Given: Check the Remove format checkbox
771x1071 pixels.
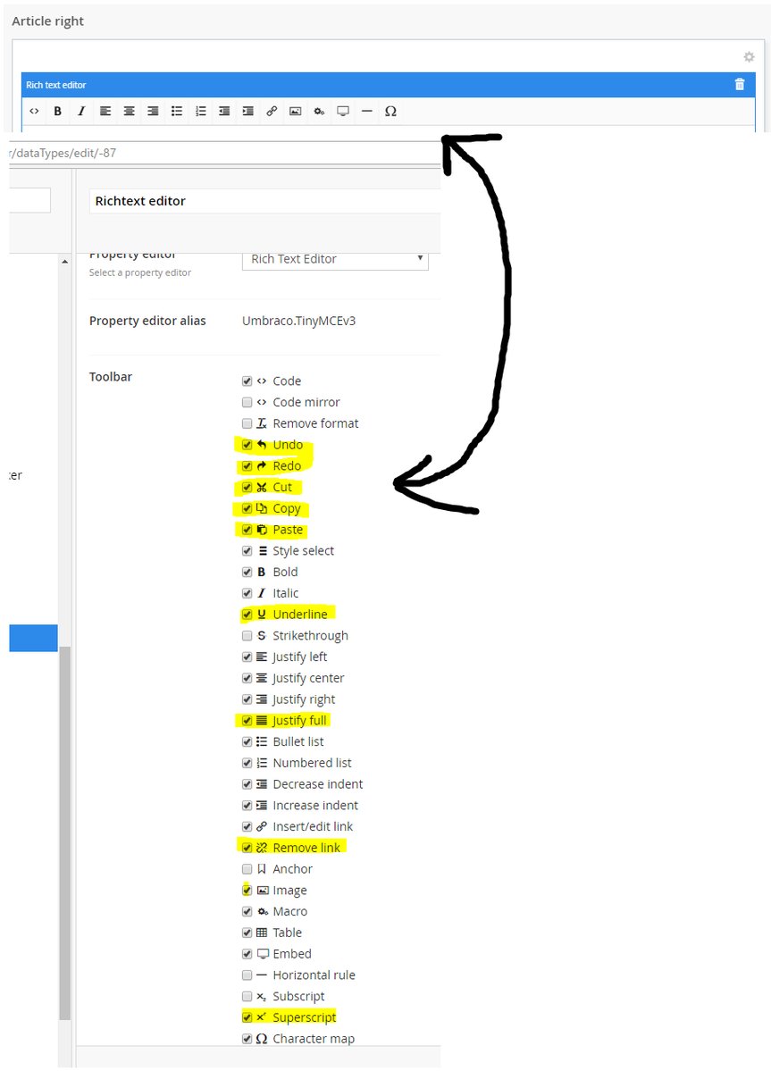Looking at the screenshot, I should pos(247,423).
